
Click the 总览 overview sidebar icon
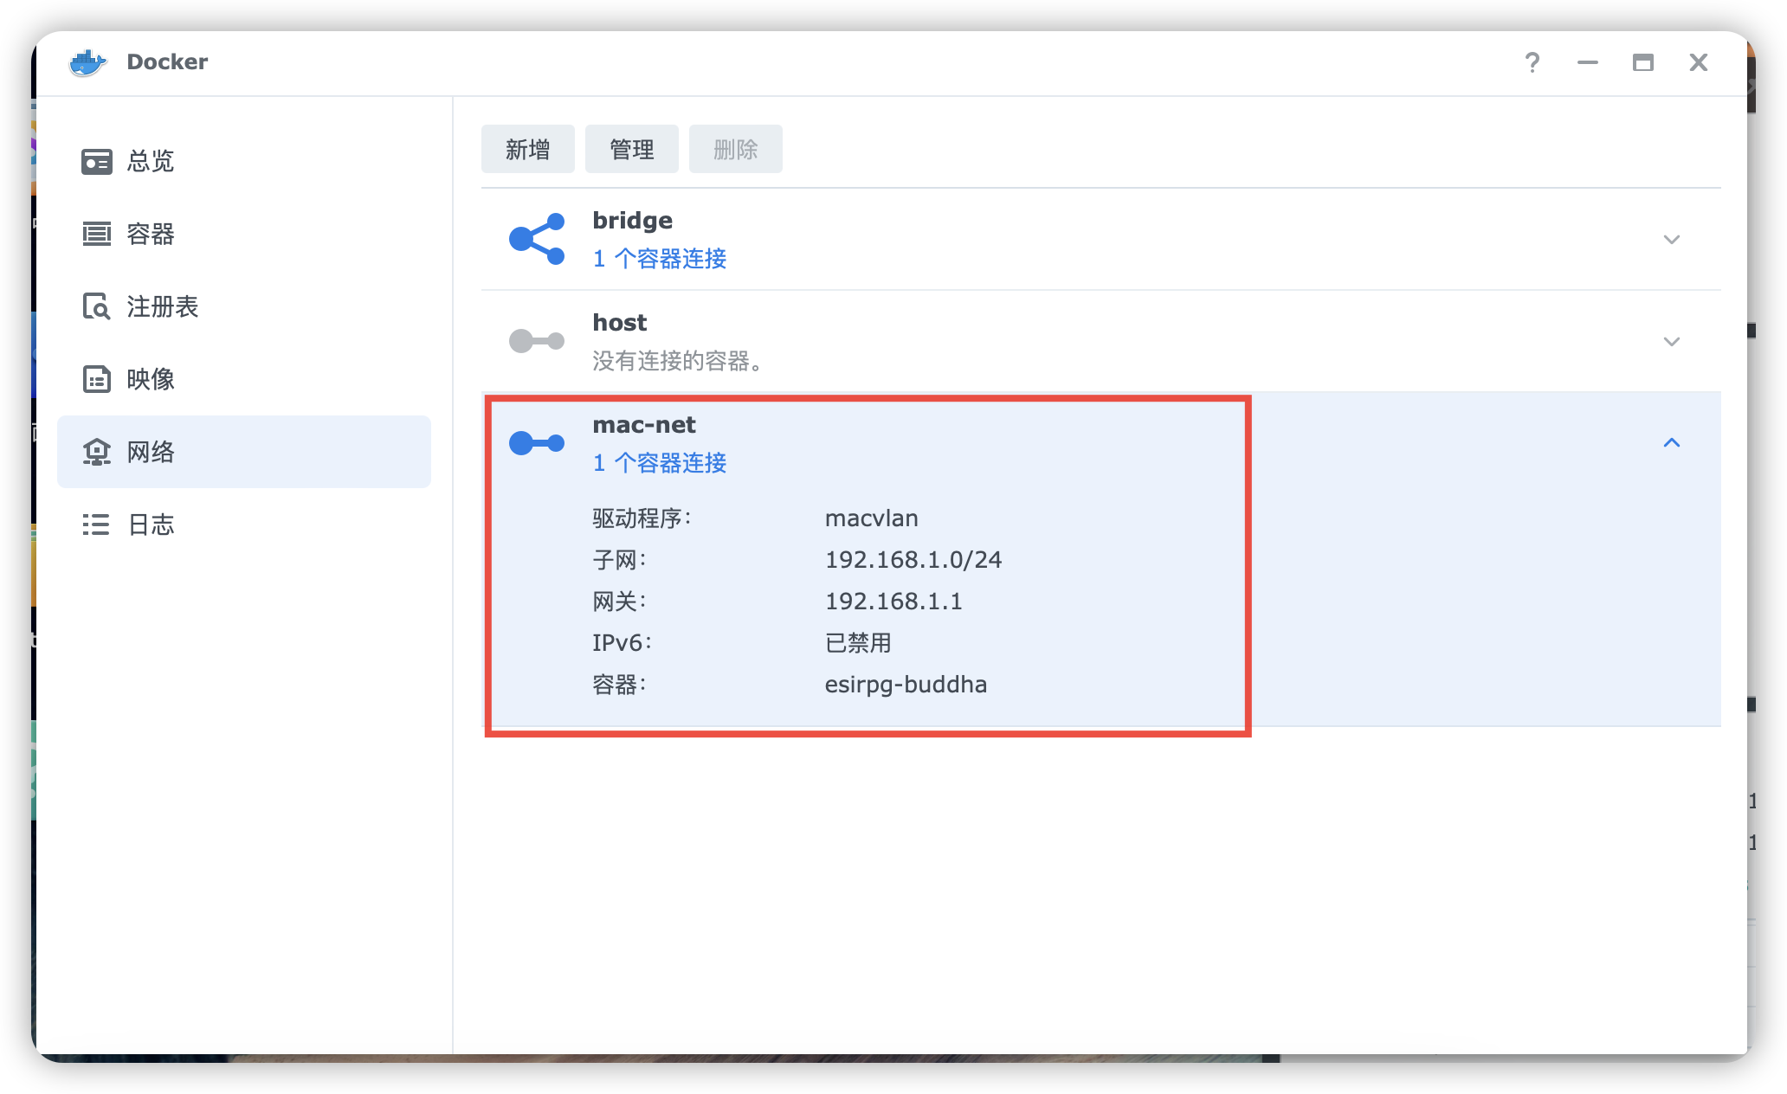tap(97, 161)
